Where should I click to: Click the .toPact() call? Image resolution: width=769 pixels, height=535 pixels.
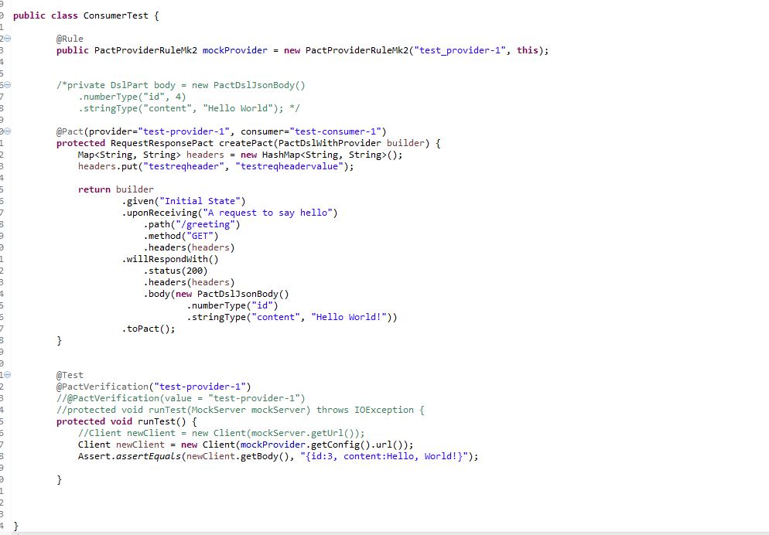pos(148,329)
